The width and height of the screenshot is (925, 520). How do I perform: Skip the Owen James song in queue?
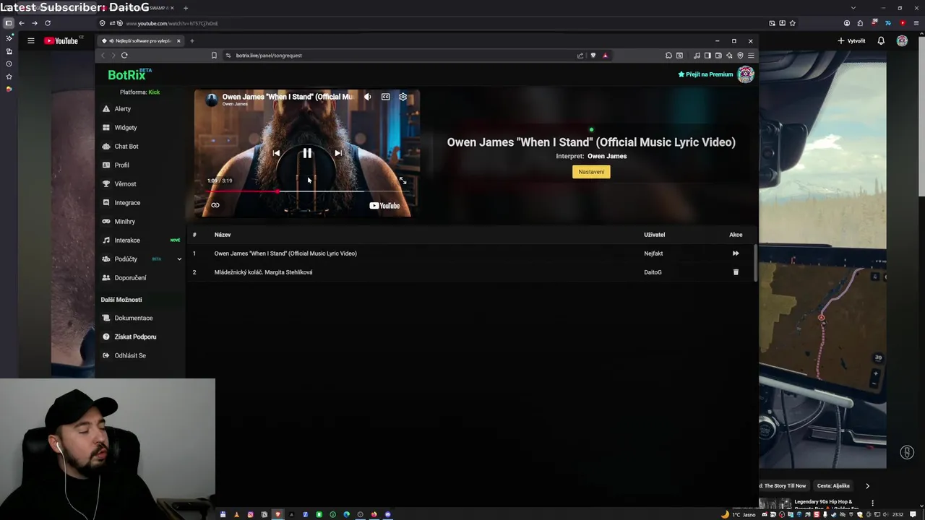point(736,253)
